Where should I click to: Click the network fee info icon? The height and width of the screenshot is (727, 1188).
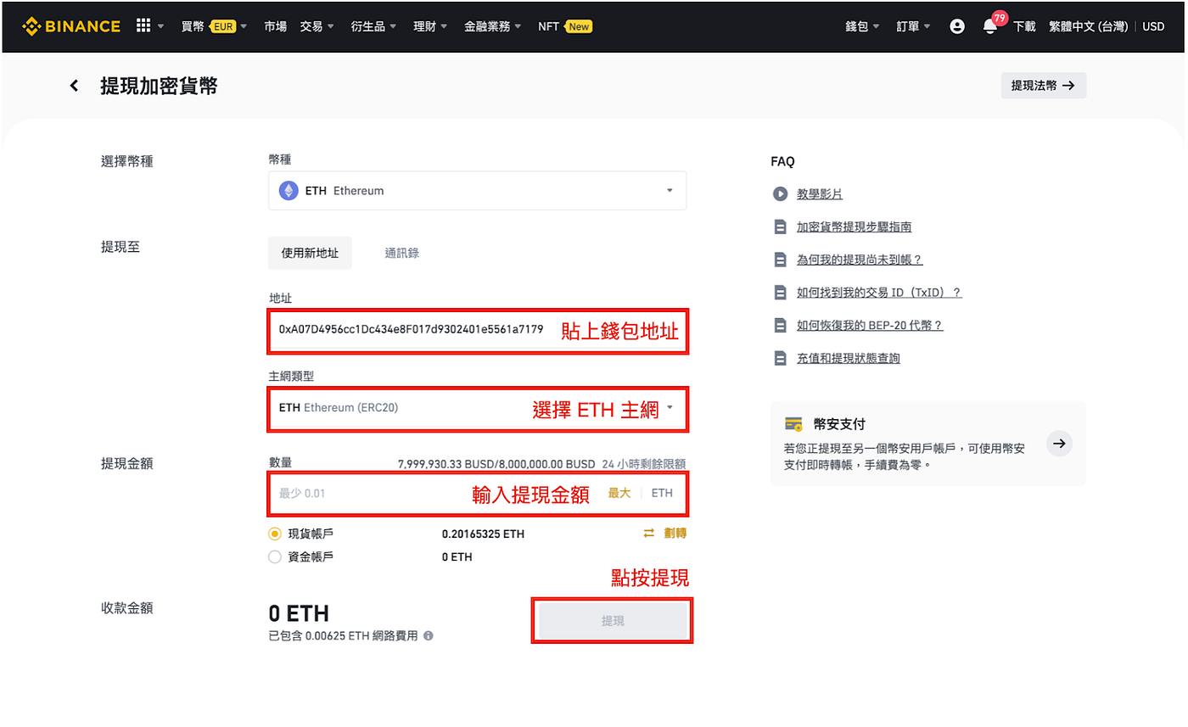pos(429,635)
